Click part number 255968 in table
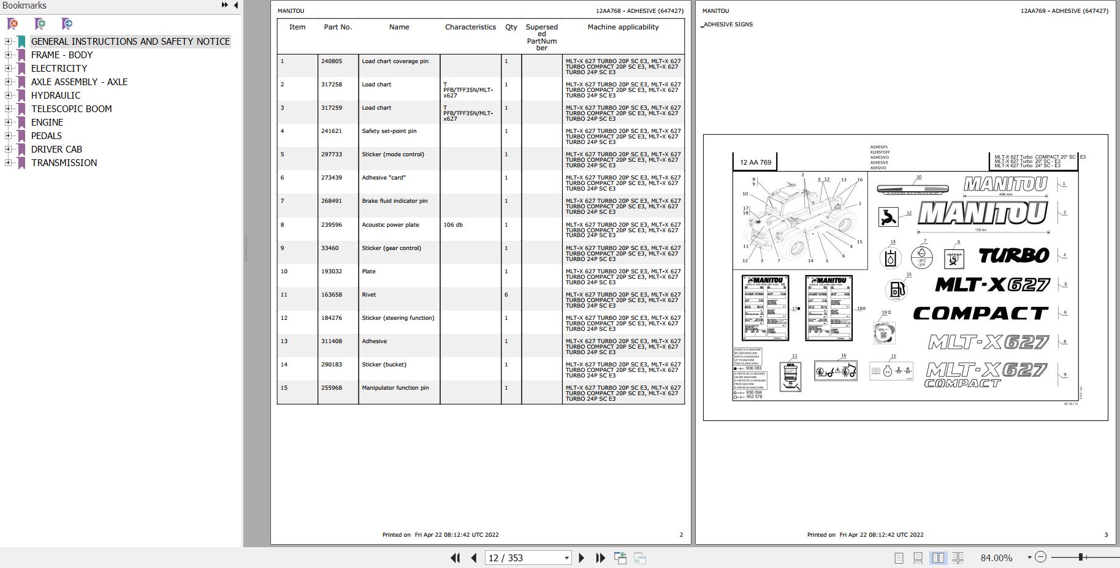Image resolution: width=1120 pixels, height=568 pixels. coord(332,388)
